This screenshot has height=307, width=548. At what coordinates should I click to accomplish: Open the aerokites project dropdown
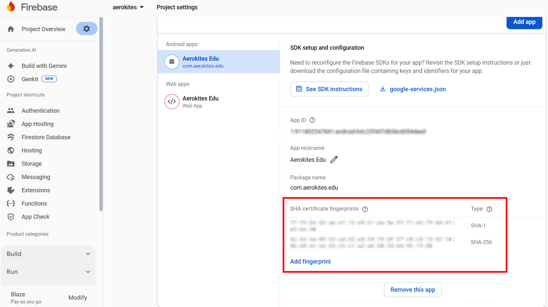pyautogui.click(x=128, y=7)
